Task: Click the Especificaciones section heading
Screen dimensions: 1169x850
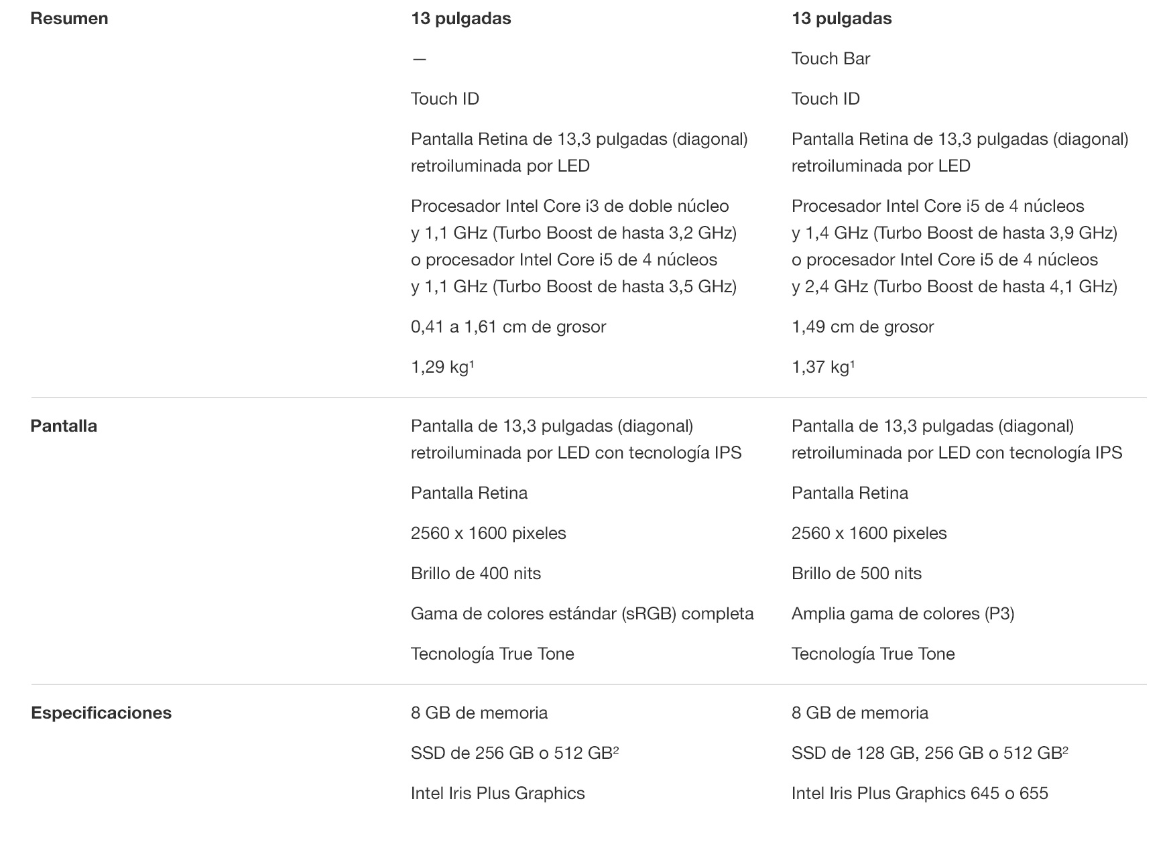Action: (101, 713)
